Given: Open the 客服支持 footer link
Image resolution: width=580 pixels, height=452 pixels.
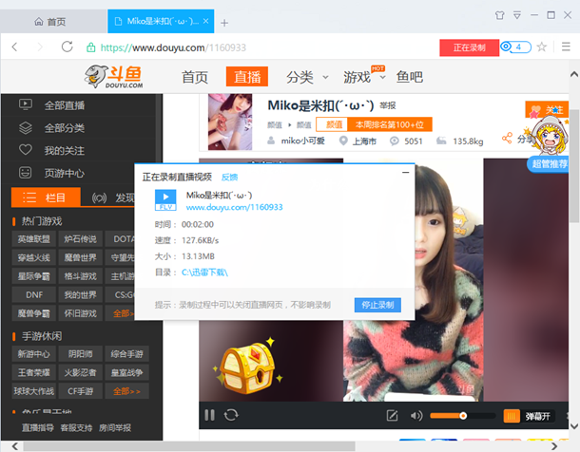Looking at the screenshot, I should (76, 427).
